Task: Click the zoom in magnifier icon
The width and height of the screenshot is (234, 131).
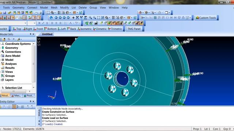Action: pos(90,18)
